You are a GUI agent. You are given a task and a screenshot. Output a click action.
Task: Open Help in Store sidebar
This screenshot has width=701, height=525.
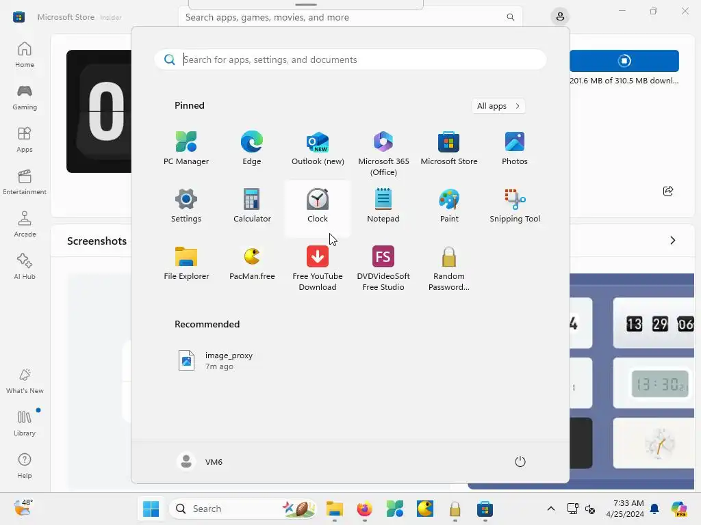pyautogui.click(x=25, y=466)
